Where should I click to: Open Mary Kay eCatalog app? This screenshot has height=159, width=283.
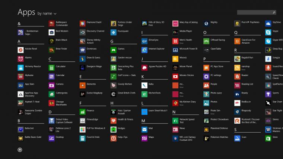coord(175,23)
